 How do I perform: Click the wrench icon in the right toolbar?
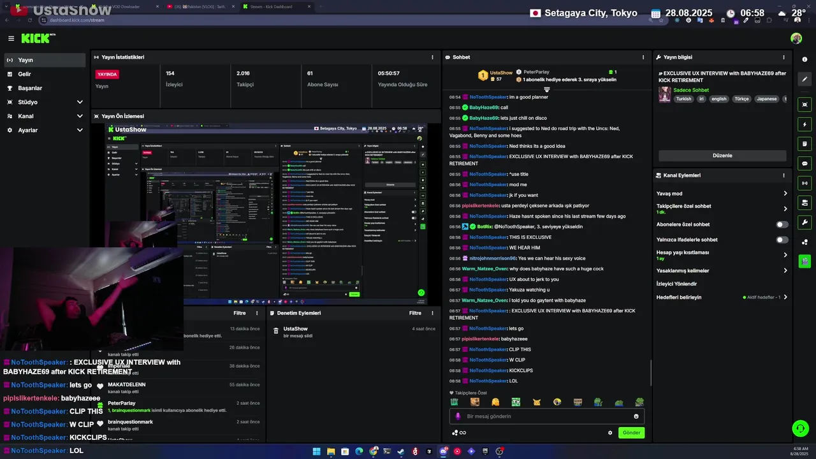pyautogui.click(x=805, y=222)
